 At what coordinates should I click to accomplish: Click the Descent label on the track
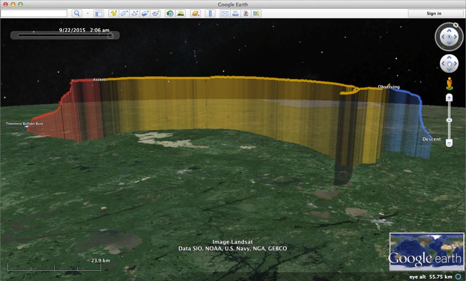pyautogui.click(x=431, y=139)
